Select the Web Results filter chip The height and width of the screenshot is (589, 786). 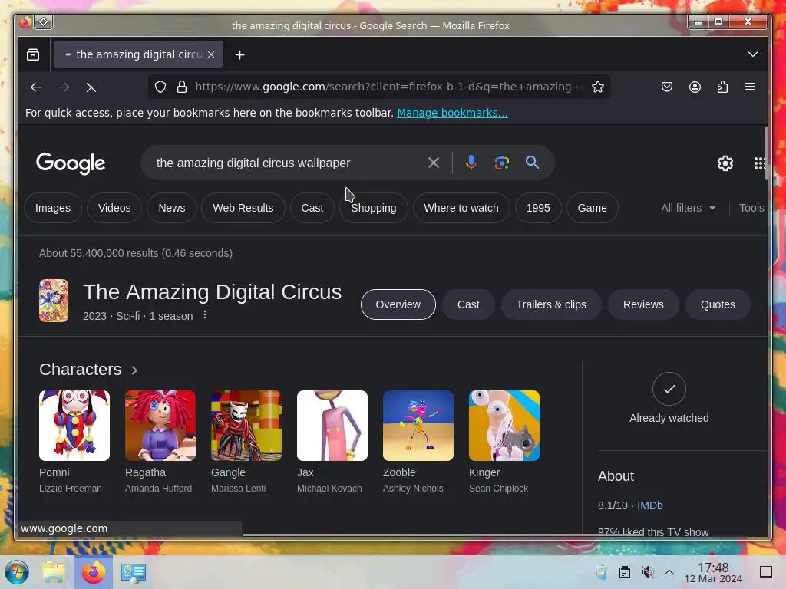tap(243, 208)
